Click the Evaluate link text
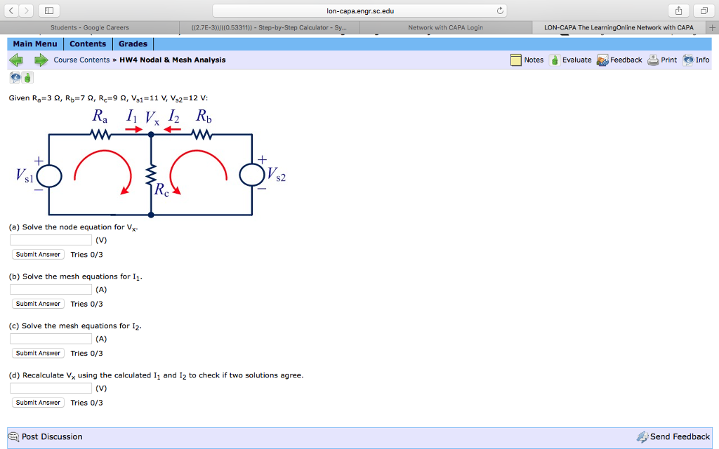 click(x=577, y=60)
